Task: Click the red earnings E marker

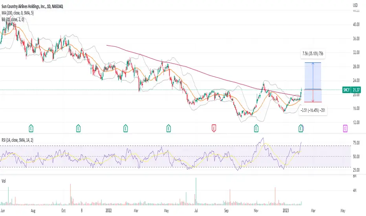Action: 214,128
